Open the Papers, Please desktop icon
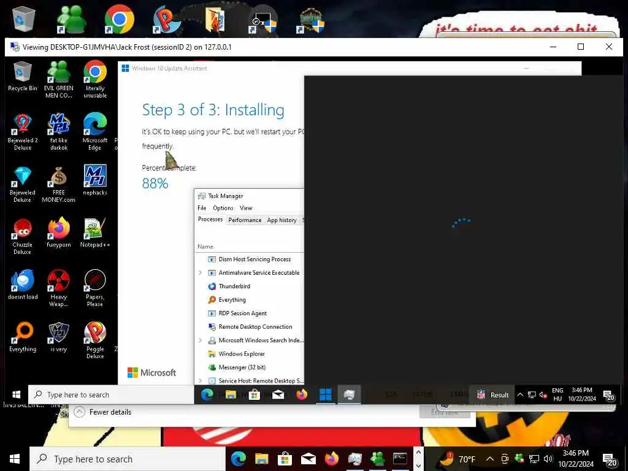The height and width of the screenshot is (471, 628). (95, 288)
